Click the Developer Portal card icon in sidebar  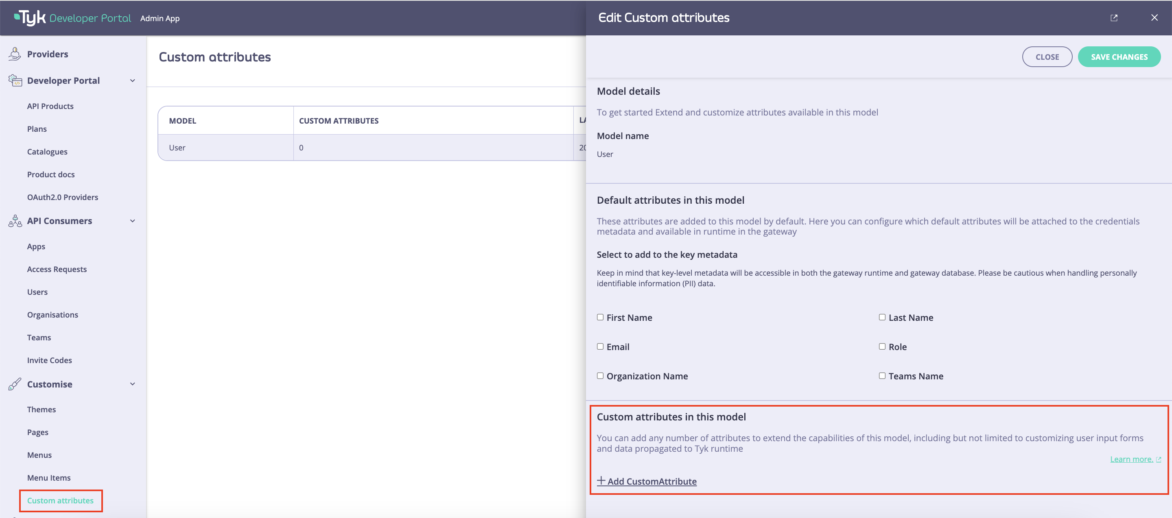pyautogui.click(x=14, y=80)
